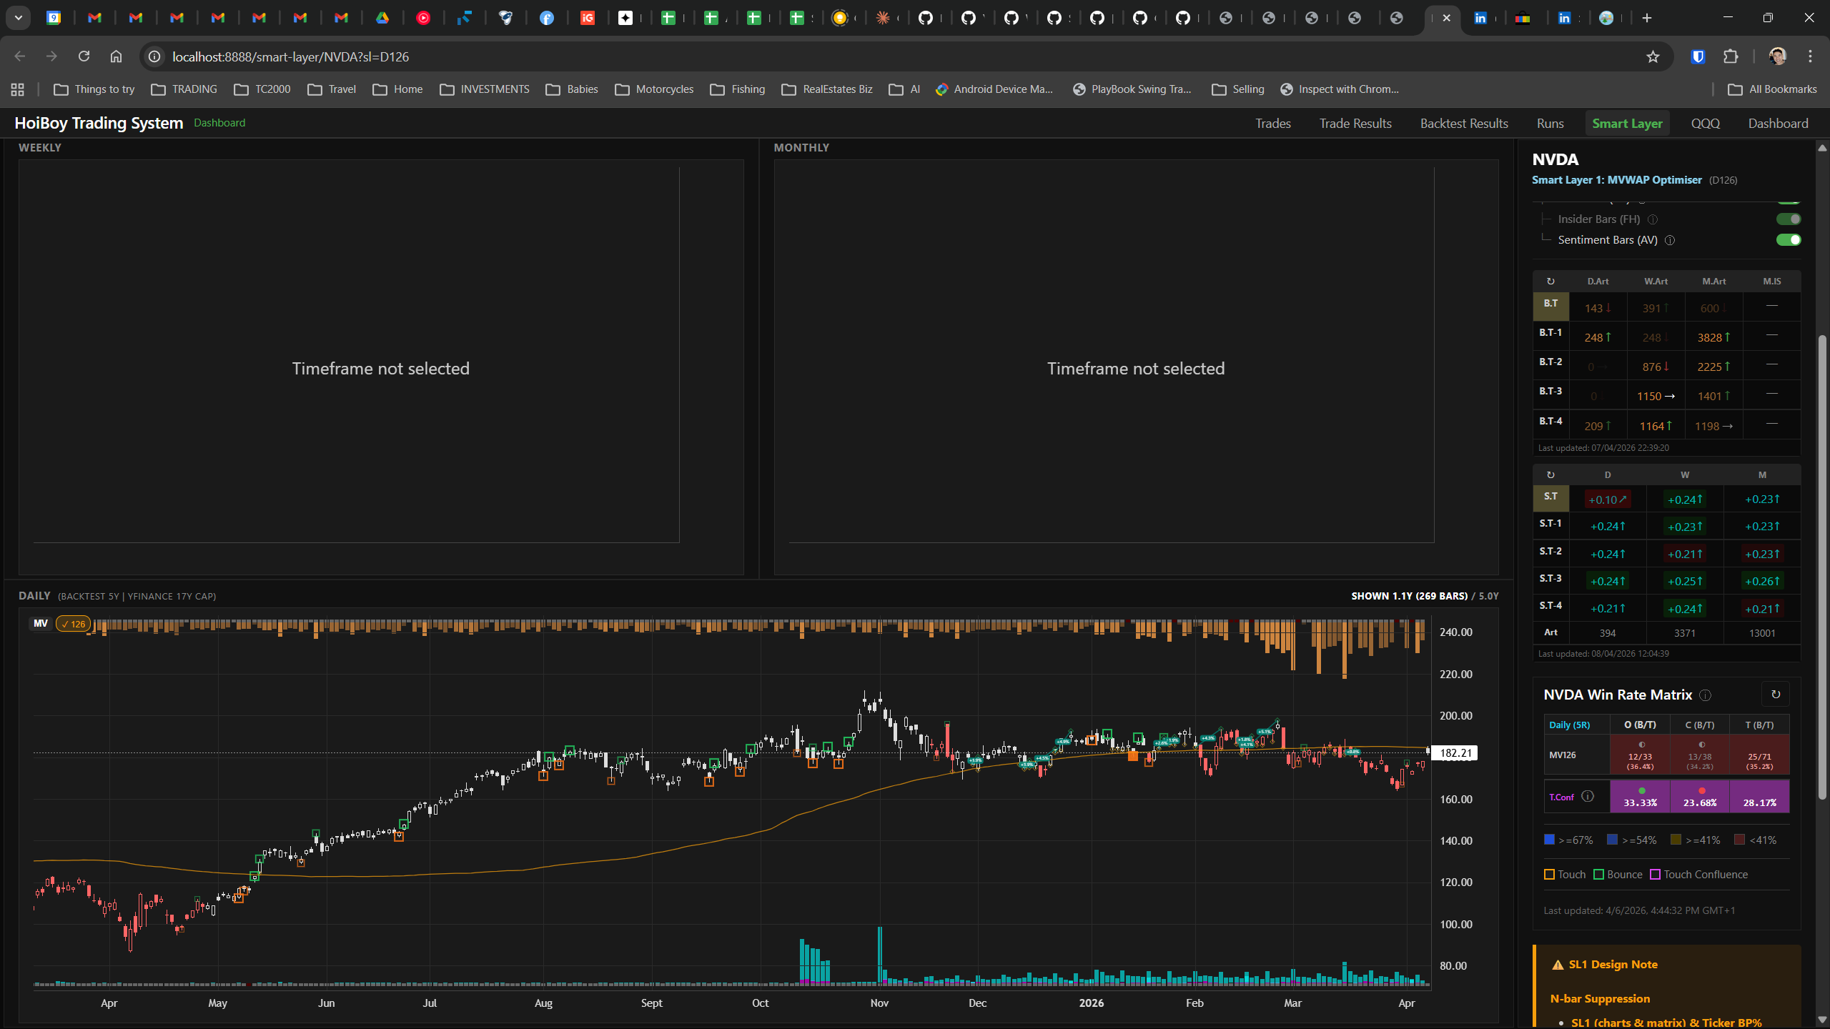Close the active Smart Layer browser tab

(1447, 18)
